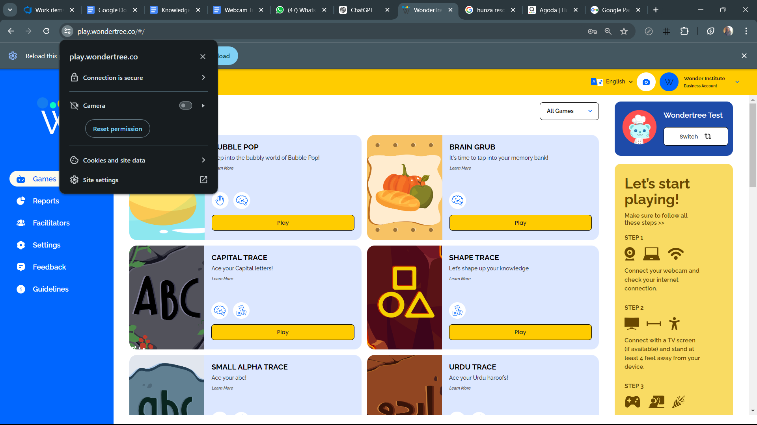Click Capital Trace brain skill icon
Image resolution: width=757 pixels, height=425 pixels.
point(220,310)
